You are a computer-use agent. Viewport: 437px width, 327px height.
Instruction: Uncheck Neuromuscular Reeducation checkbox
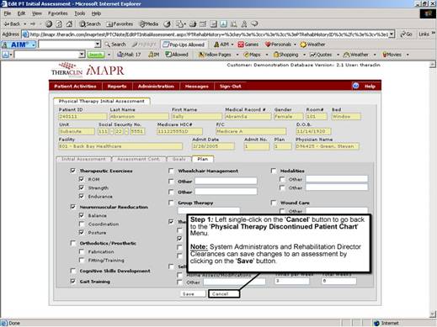tap(73, 207)
